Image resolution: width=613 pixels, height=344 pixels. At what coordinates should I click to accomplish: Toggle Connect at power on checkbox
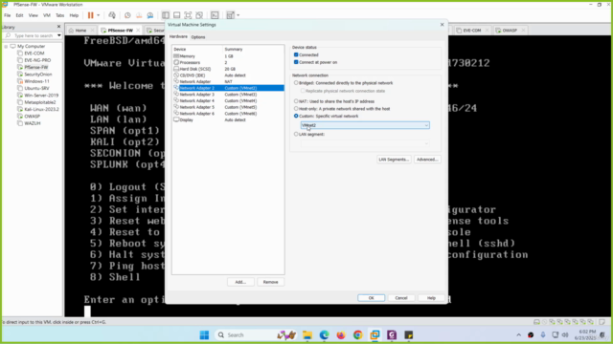296,62
